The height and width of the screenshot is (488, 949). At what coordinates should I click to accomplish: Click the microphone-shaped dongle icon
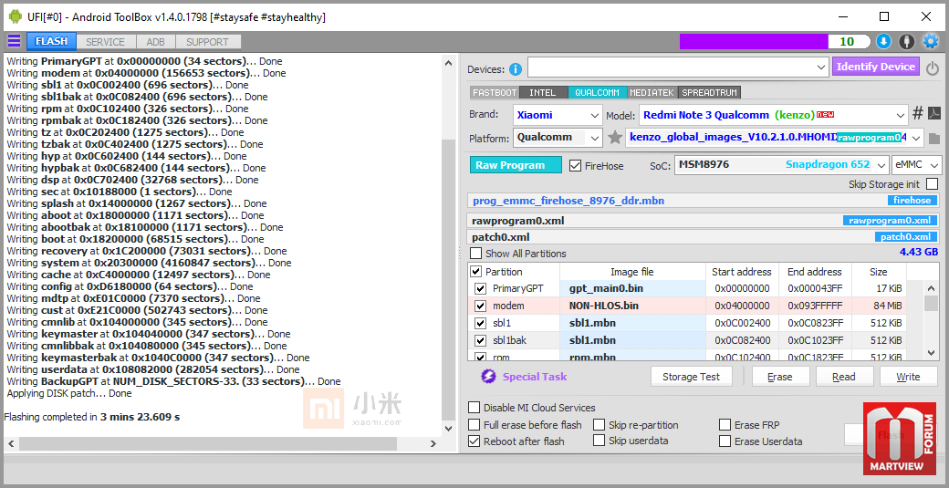906,41
